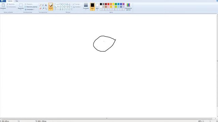Select the Fill with color bucket tool

point(43,5)
